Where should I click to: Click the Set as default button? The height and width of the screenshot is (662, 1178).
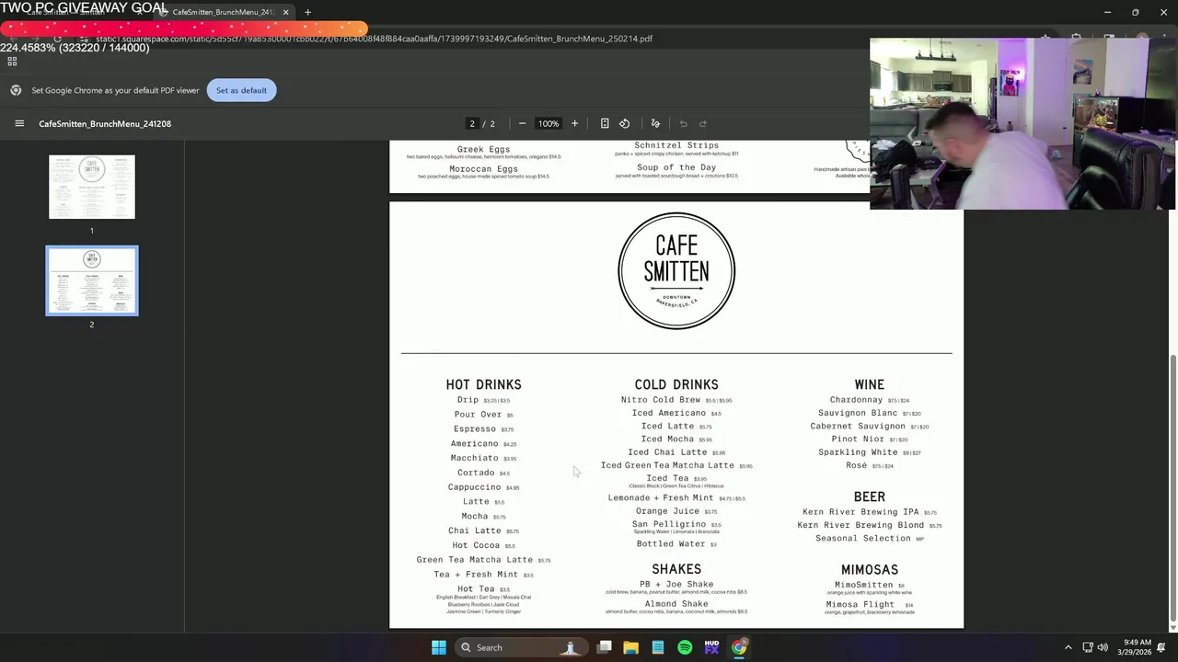[241, 90]
